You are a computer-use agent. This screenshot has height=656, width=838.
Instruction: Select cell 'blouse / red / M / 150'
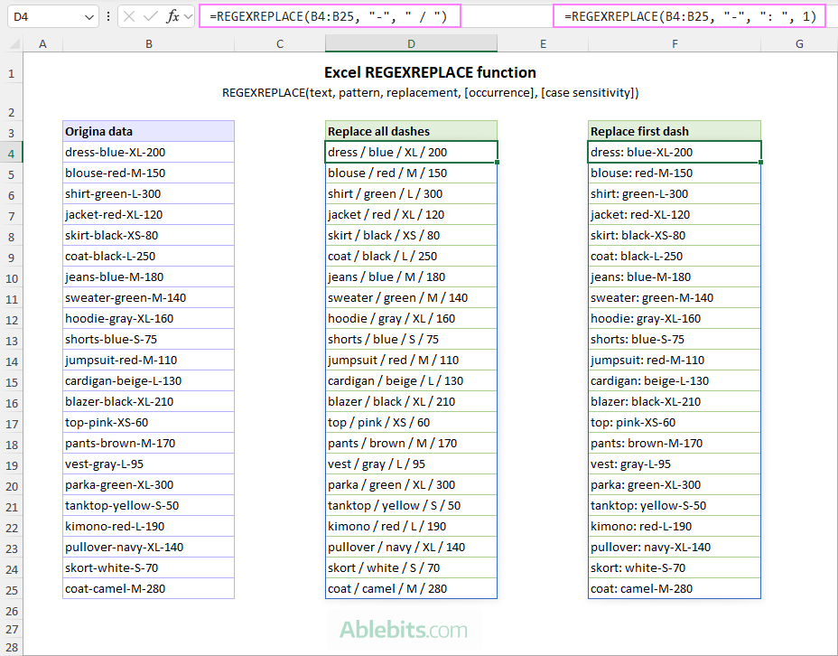pyautogui.click(x=411, y=173)
